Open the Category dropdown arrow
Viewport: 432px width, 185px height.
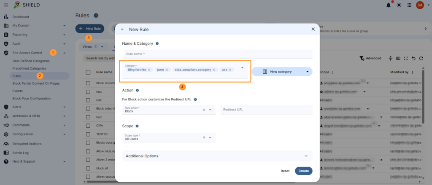[x=242, y=68]
